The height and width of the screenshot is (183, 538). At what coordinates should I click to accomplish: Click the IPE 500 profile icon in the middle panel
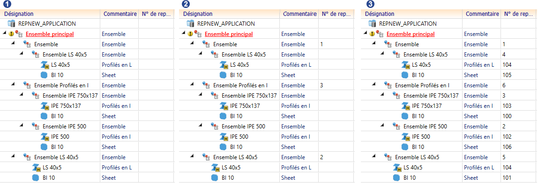(224, 137)
